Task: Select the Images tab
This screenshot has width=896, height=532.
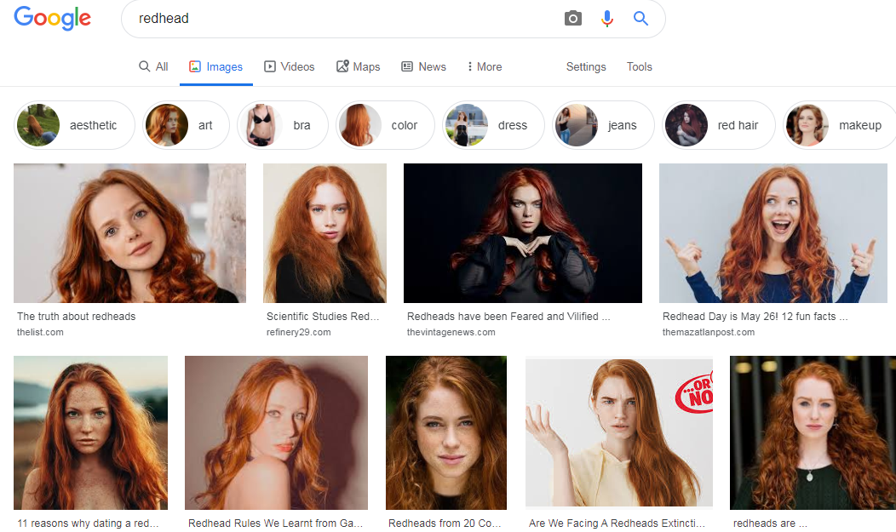Action: 216,66
